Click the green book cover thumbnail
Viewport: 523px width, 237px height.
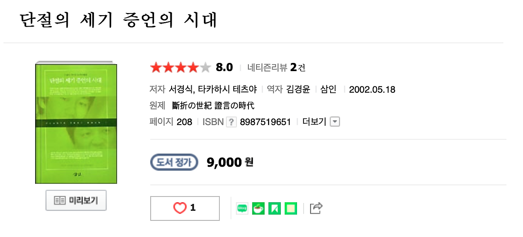pos(76,123)
